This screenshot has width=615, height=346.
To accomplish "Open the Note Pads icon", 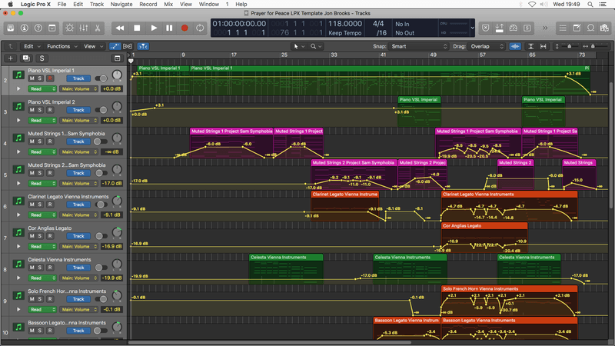I will pyautogui.click(x=577, y=28).
